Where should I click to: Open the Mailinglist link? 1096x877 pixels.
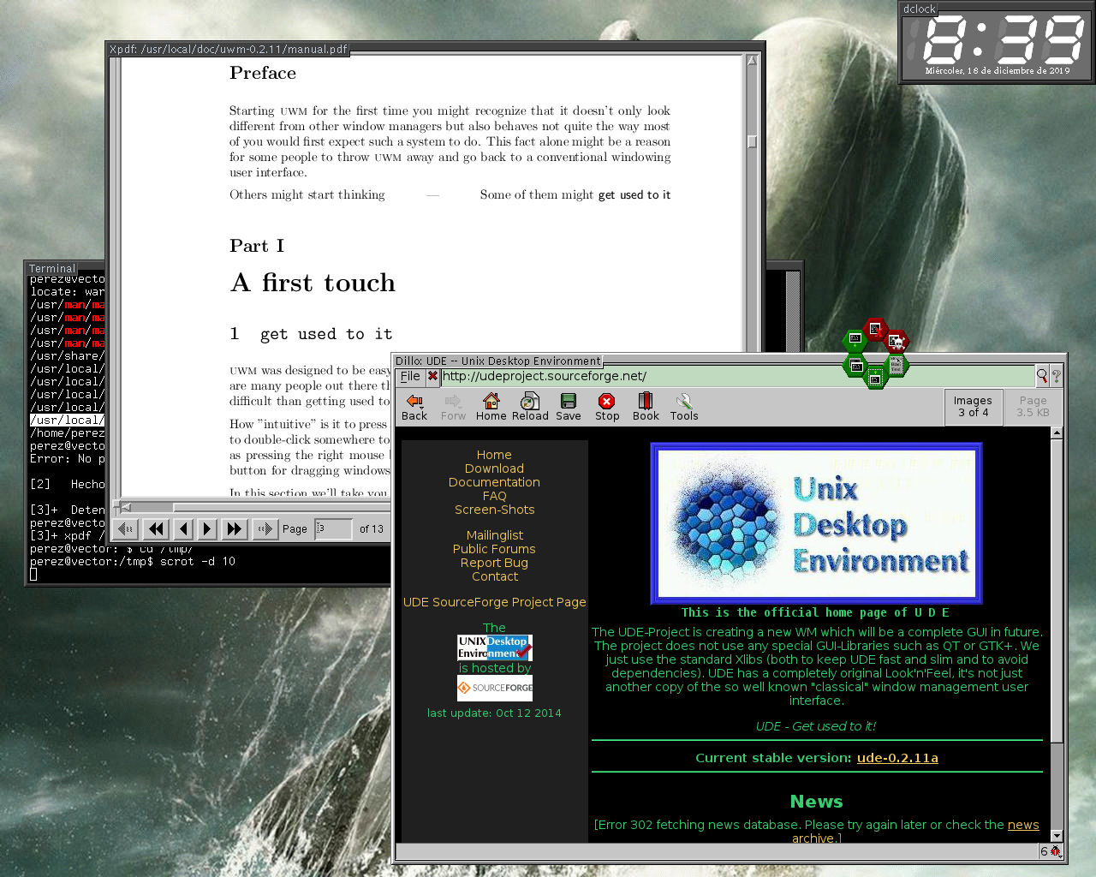(494, 535)
